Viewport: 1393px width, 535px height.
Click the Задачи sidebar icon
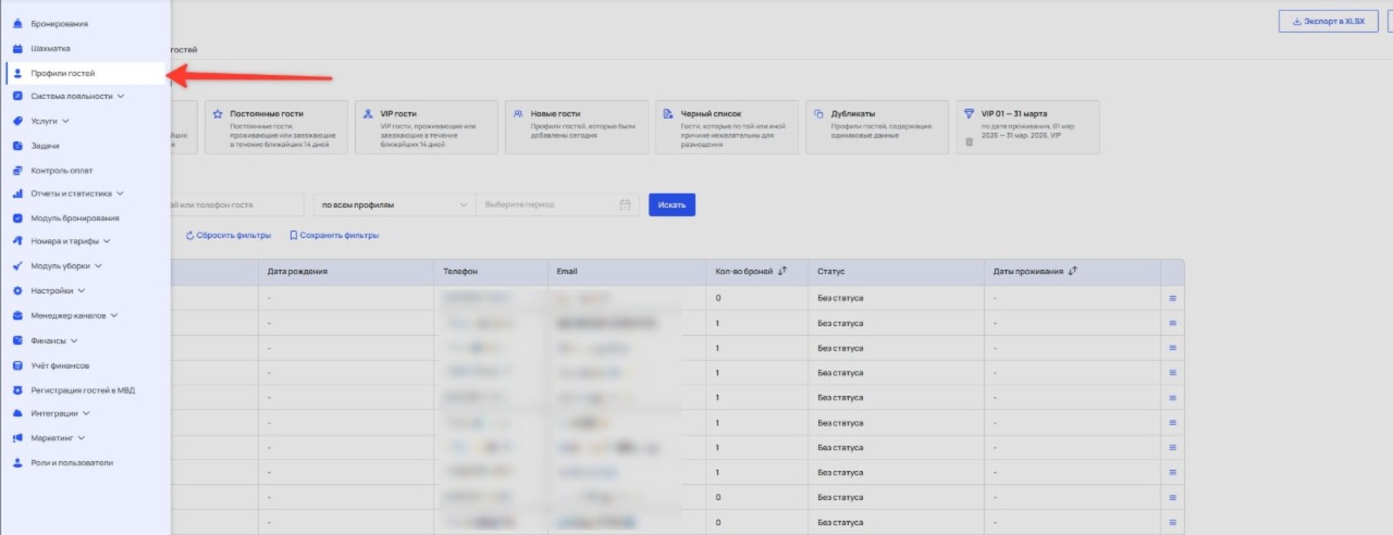pyautogui.click(x=18, y=145)
